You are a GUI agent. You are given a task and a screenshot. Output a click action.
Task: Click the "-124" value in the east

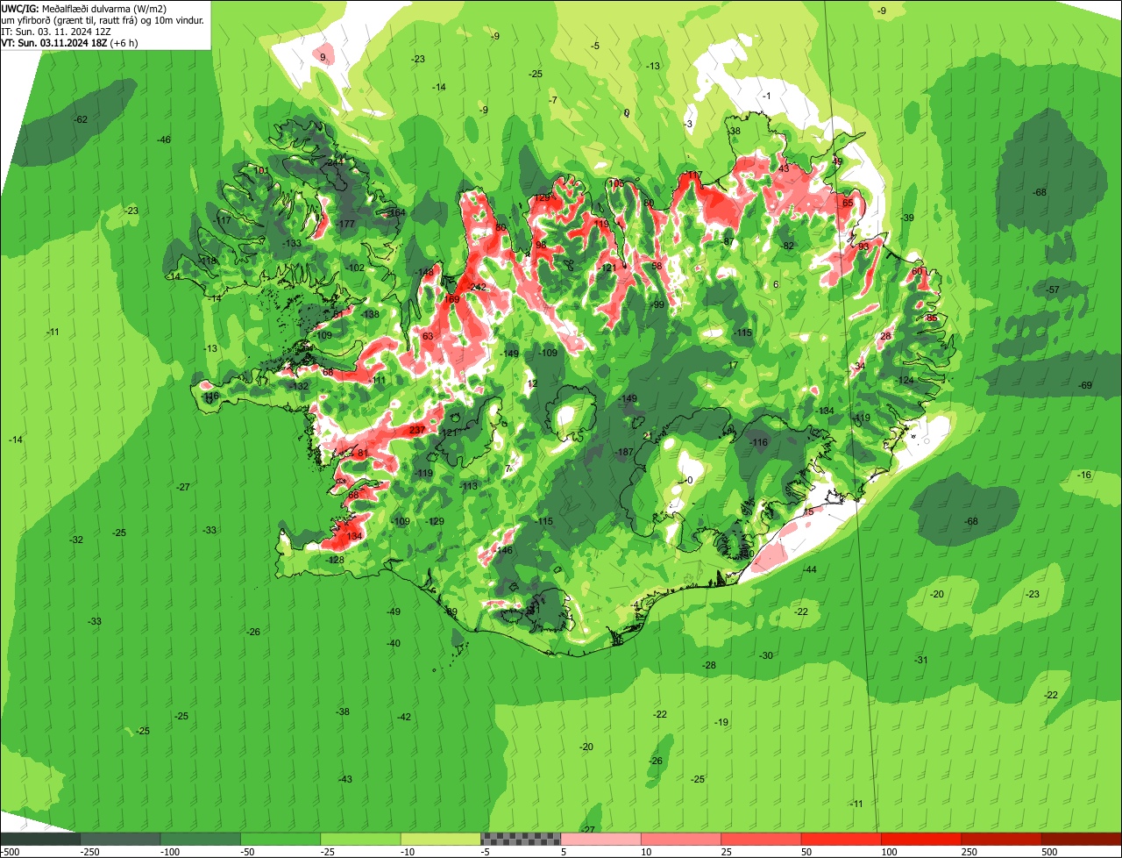click(905, 380)
